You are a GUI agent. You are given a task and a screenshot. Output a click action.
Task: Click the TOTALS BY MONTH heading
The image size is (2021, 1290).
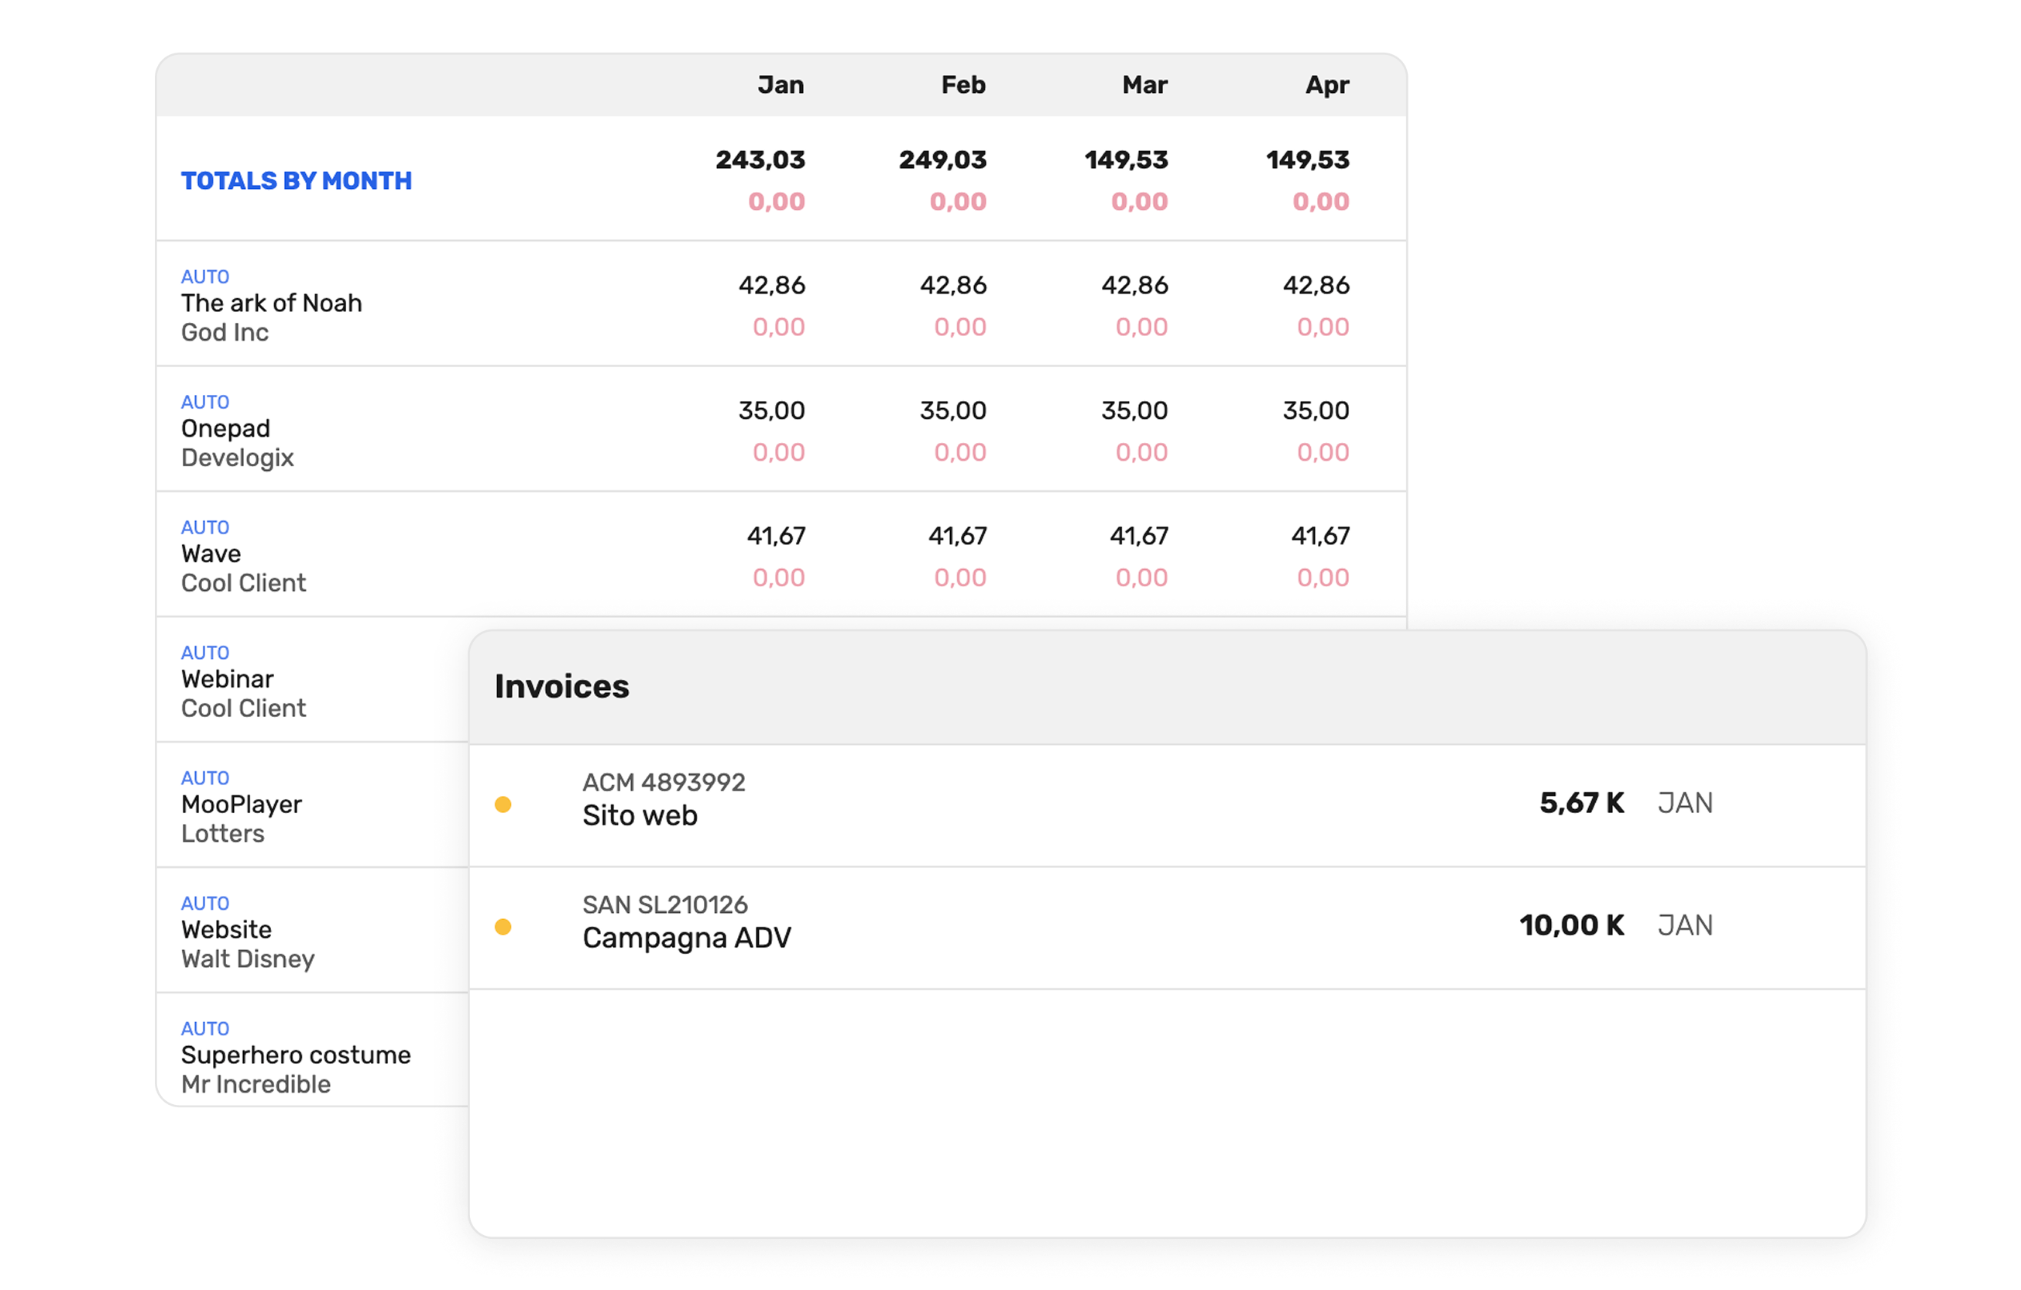pos(297,180)
